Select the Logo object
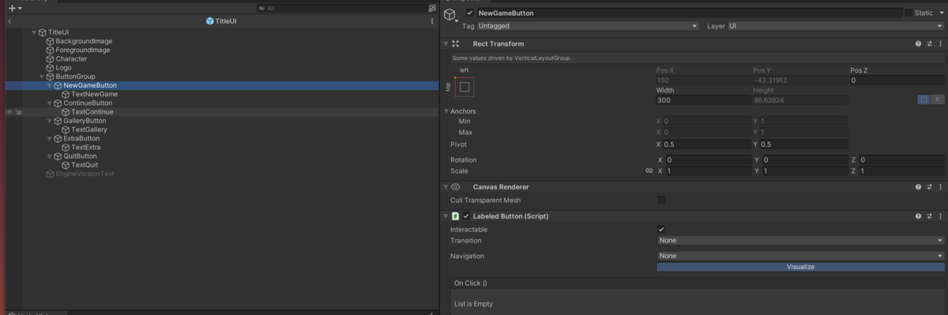Viewport: 948px width, 315px height. 63,68
